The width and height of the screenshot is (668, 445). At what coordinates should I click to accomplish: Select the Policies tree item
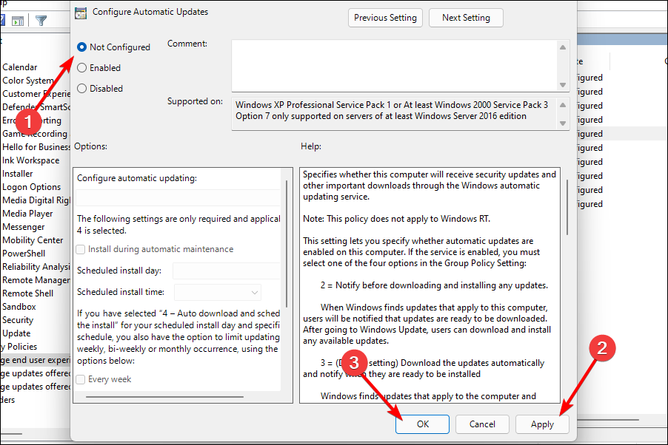pyautogui.click(x=19, y=346)
